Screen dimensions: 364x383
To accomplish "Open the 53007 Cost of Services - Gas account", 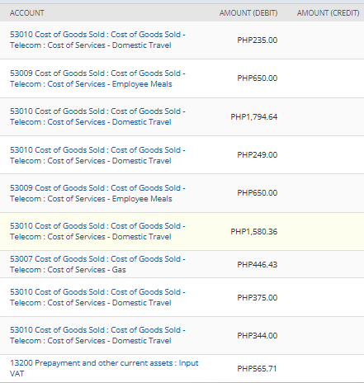I will click(97, 264).
